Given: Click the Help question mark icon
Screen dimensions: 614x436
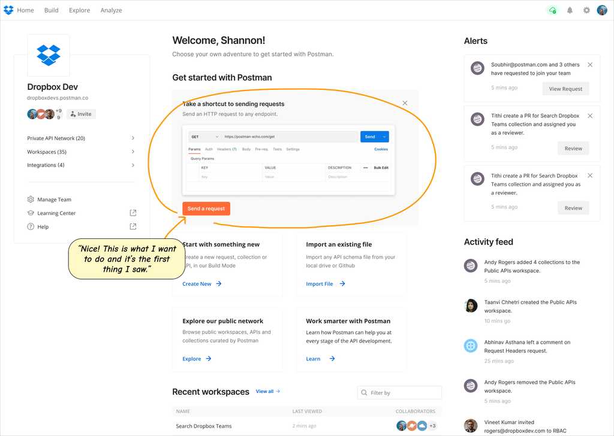Looking at the screenshot, I should (x=31, y=227).
